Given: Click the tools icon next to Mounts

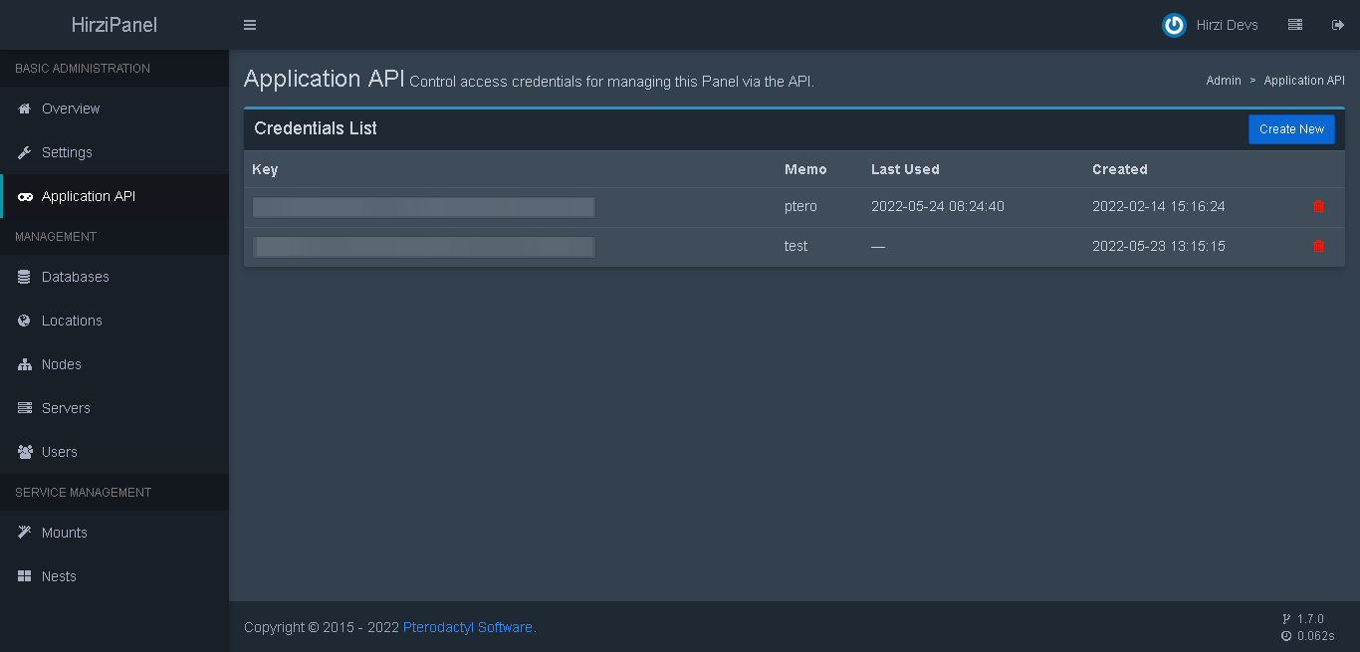Looking at the screenshot, I should pos(24,533).
